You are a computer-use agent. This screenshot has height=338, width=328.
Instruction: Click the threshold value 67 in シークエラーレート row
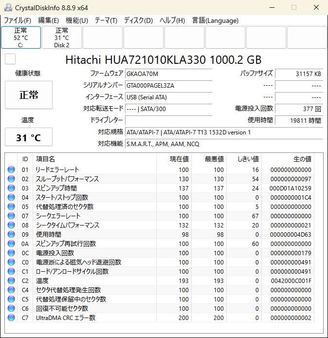[255, 216]
